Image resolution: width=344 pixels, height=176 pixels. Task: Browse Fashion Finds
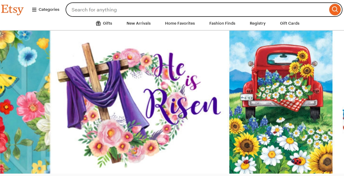click(222, 23)
